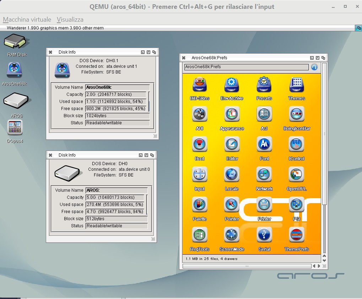
Task: Click the ArosOne68k:Prefs path input field
Action: click(246, 67)
